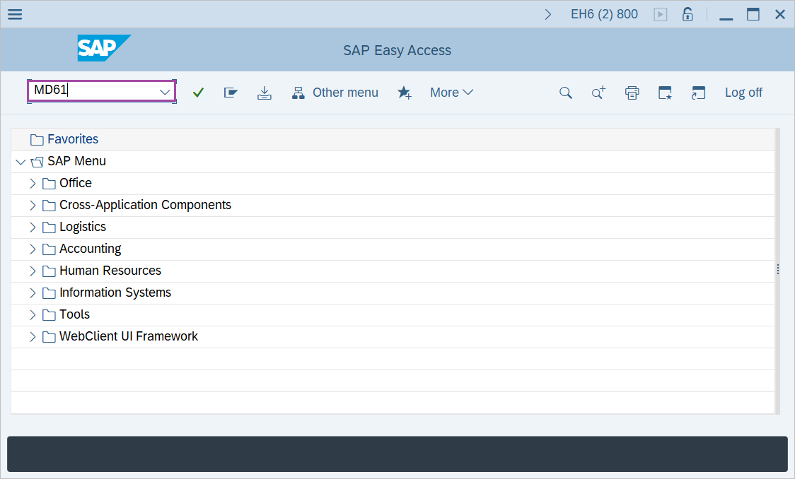Viewport: 795px width, 479px height.
Task: Click the new session window icon
Action: [x=698, y=92]
